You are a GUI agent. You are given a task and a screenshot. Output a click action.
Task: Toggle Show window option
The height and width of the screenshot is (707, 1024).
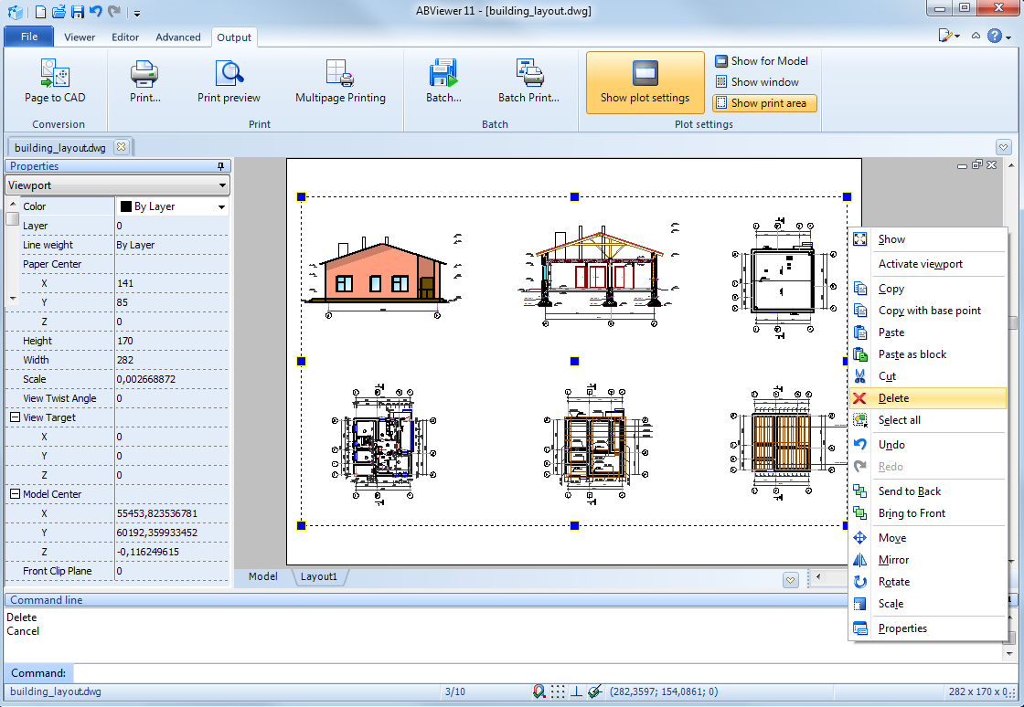757,81
